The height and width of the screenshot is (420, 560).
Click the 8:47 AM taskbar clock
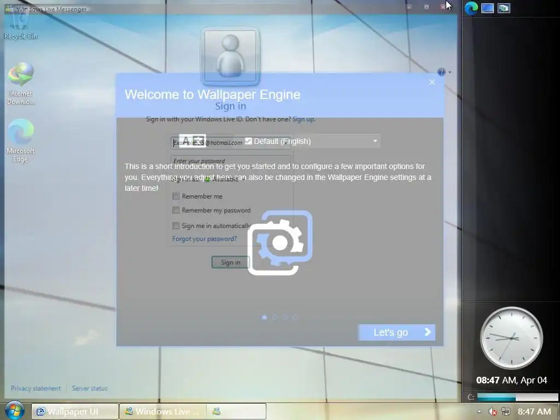tap(534, 412)
